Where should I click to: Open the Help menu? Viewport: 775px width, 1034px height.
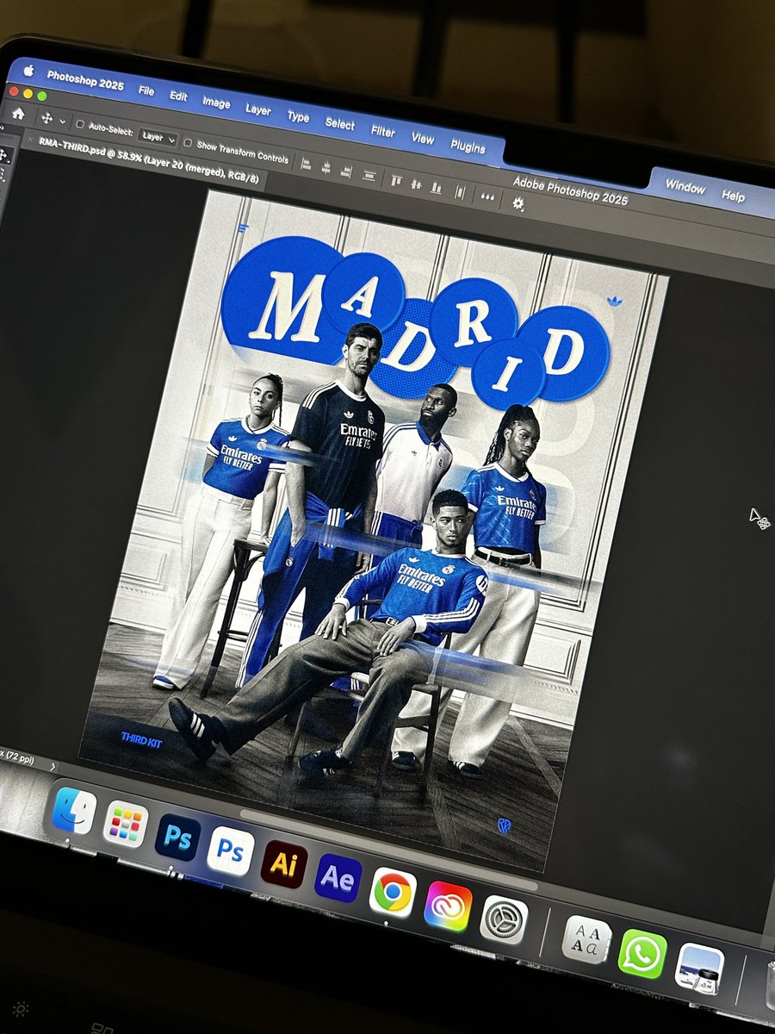pos(733,196)
